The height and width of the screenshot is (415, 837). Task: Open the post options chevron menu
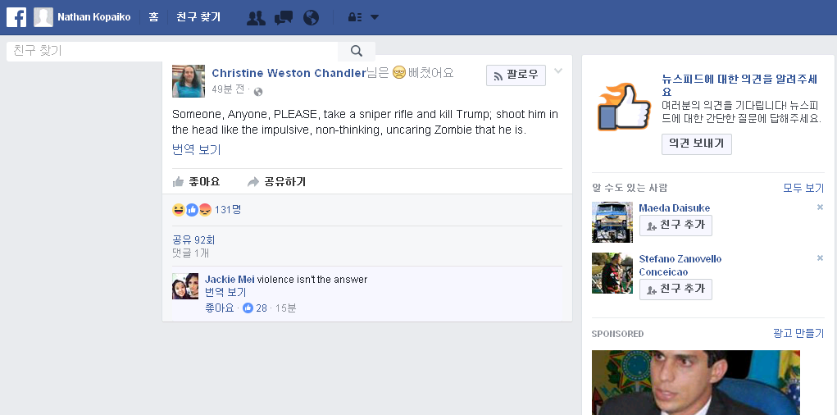click(x=557, y=71)
